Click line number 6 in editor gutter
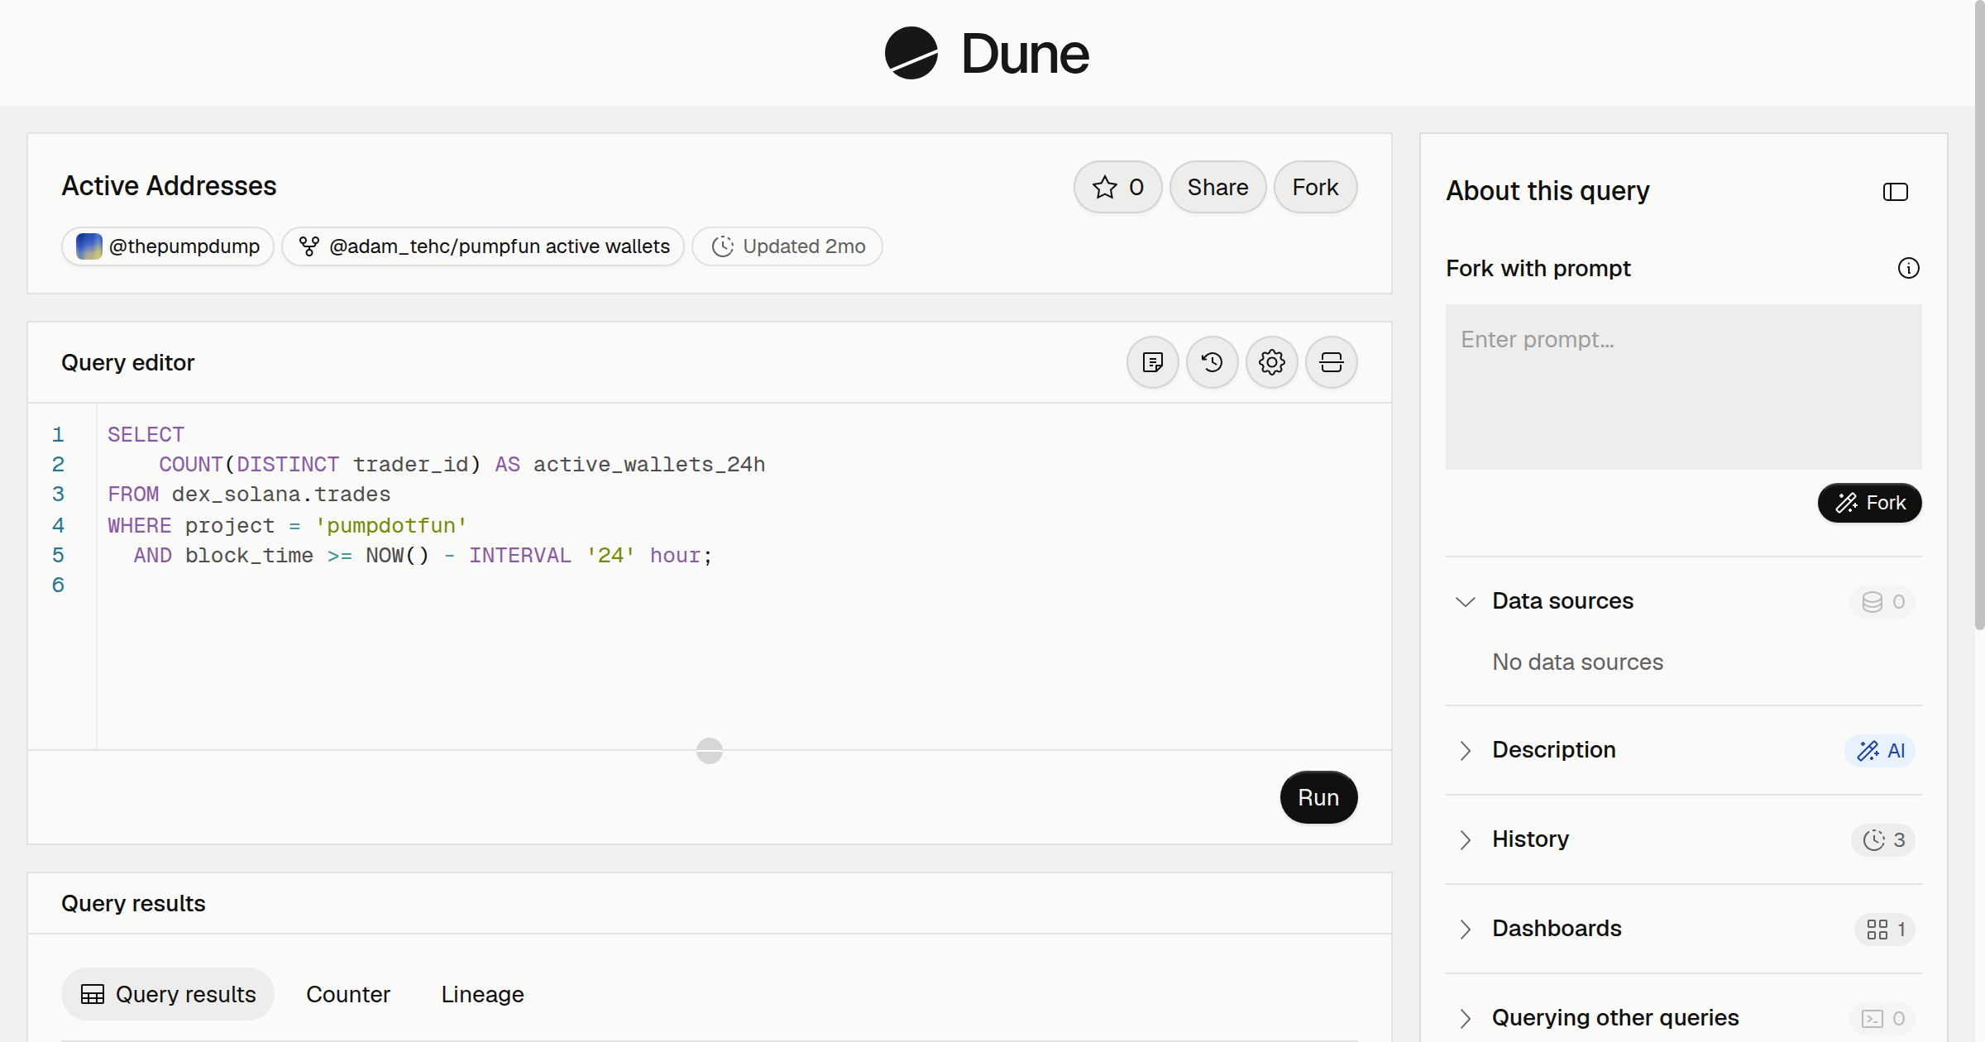This screenshot has width=1985, height=1042. pos(58,586)
